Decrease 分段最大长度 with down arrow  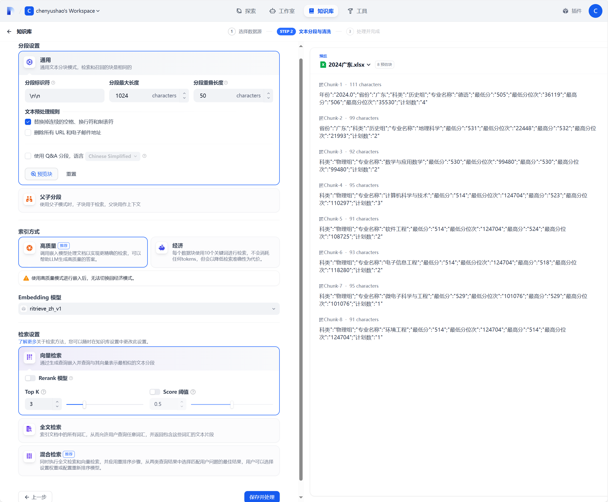184,98
